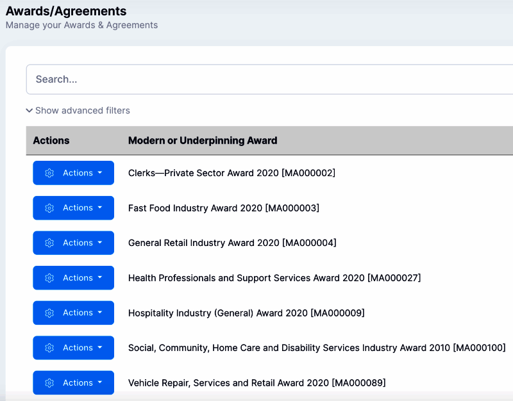Click Actions button text for Social, Community Award
Image resolution: width=513 pixels, height=401 pixels.
tap(78, 348)
